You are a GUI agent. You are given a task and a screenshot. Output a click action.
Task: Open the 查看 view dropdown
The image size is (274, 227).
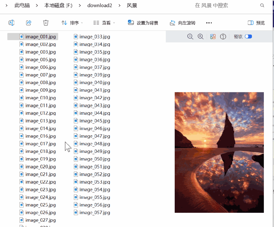tap(104, 23)
